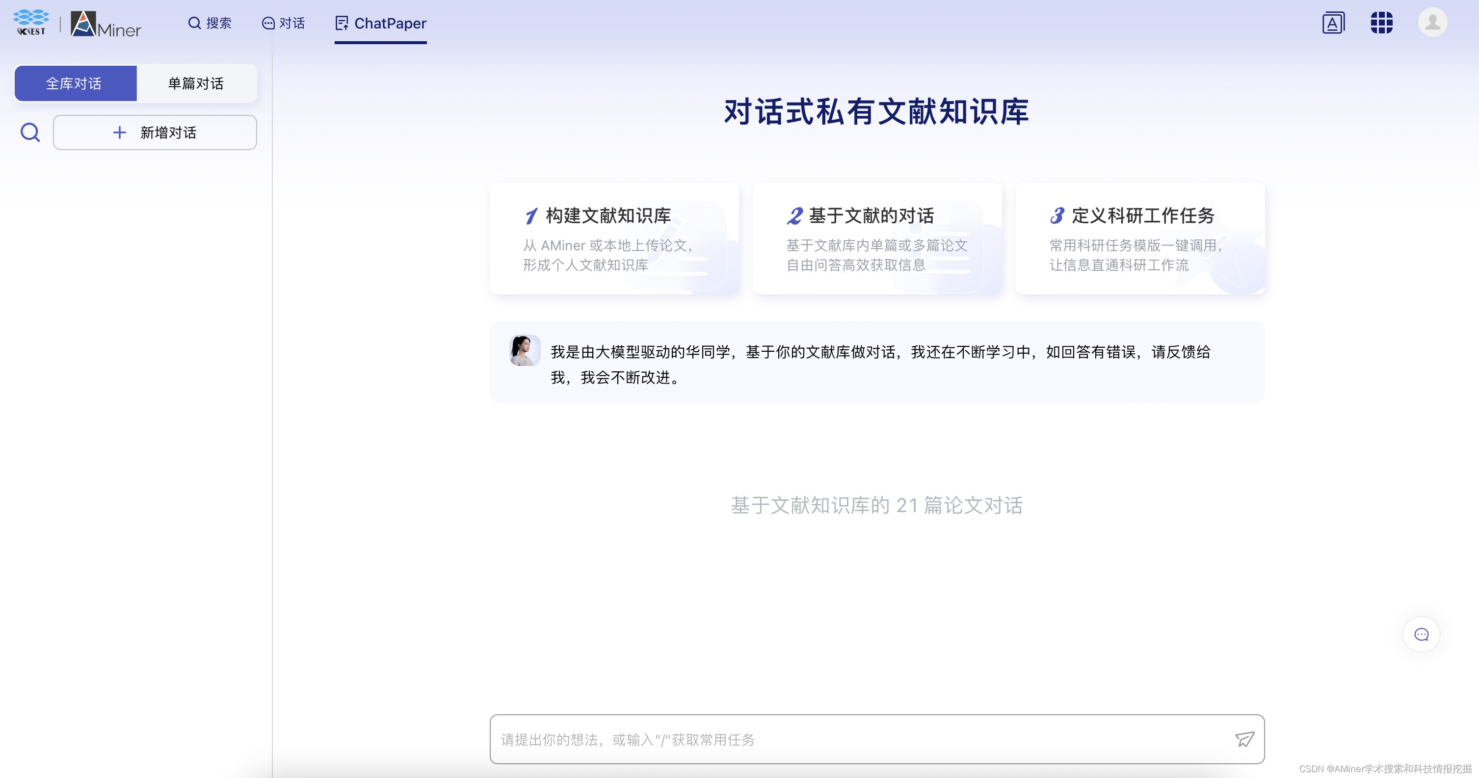Open the user avatar profile icon
Image resolution: width=1479 pixels, height=778 pixels.
coord(1432,22)
